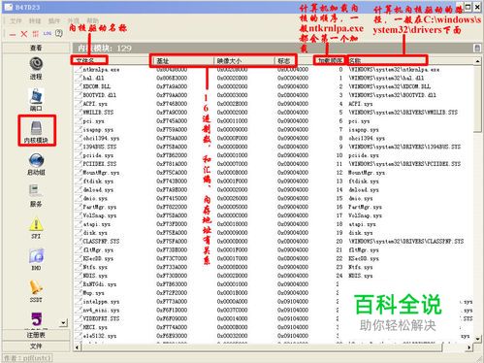Screen dimensions: 484x363
Task: Click the horizontal scrollbar left arrow
Action: point(77,347)
